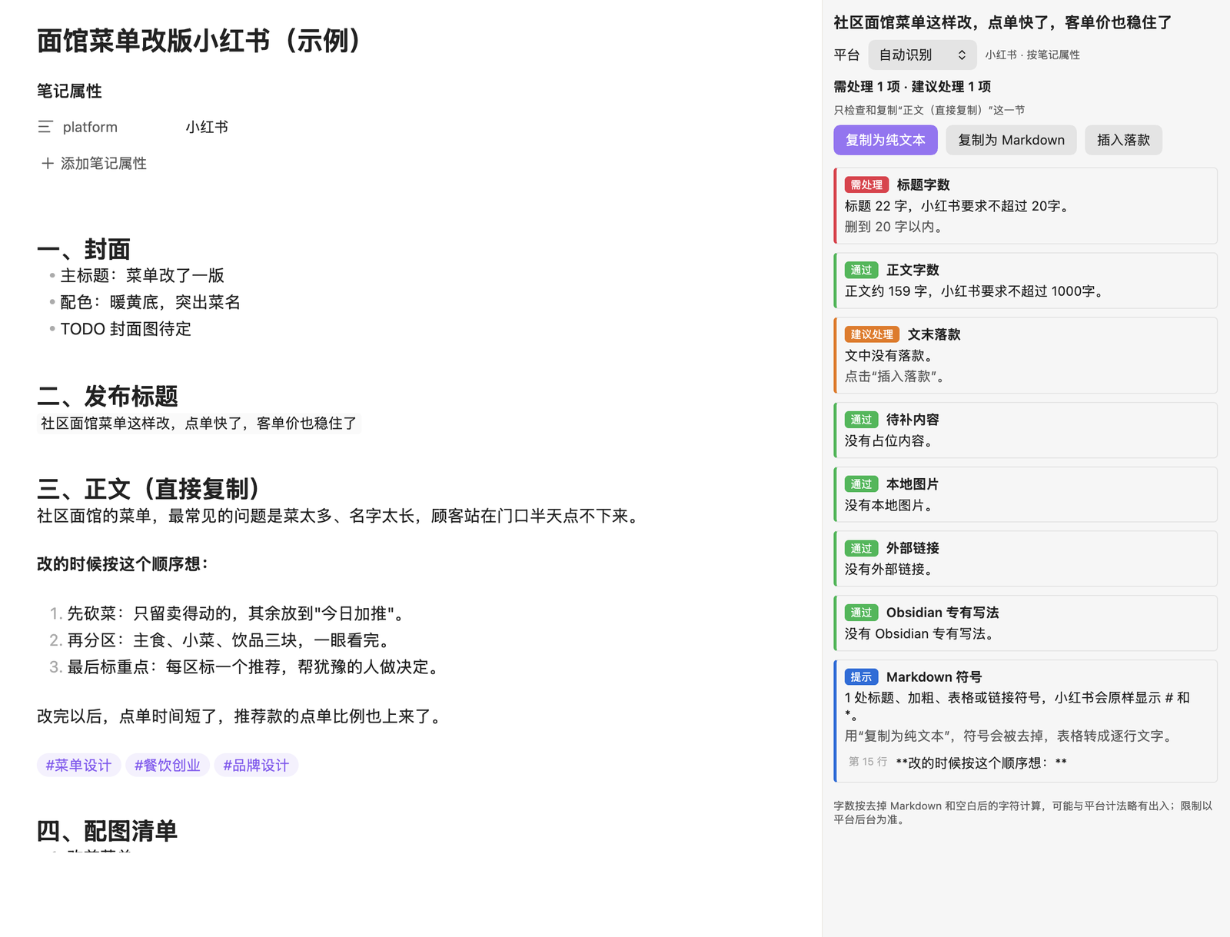The image size is (1230, 937).
Task: Click list item 再分区
Action: [x=231, y=640]
